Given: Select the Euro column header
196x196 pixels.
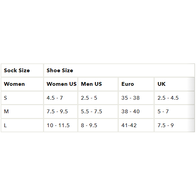Looking at the screenshot, I should (x=136, y=84).
